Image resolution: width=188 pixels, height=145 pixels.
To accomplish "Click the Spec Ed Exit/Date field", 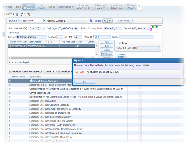I will [x=148, y=48].
